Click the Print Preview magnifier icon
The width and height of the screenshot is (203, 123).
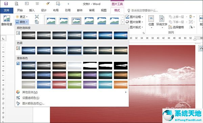coord(17,4)
